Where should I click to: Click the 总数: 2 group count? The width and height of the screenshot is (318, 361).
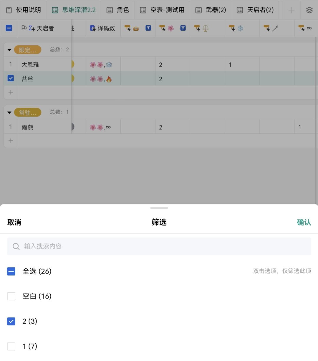point(59,50)
